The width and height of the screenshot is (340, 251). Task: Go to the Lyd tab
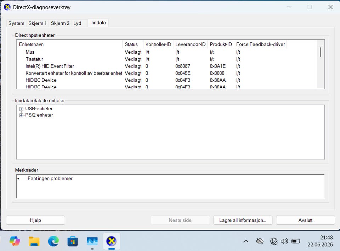tap(77, 23)
